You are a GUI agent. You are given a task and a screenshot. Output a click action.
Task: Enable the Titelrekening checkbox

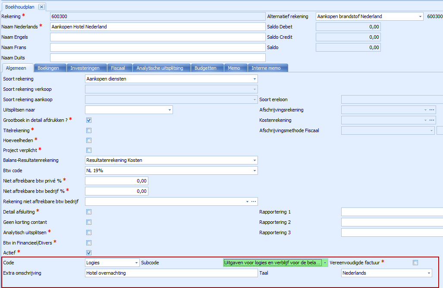click(x=89, y=130)
